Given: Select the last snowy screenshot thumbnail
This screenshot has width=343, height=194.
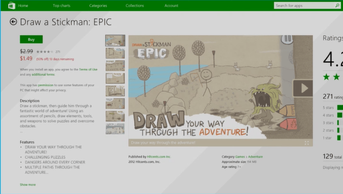Looking at the screenshot, I should point(115,129).
